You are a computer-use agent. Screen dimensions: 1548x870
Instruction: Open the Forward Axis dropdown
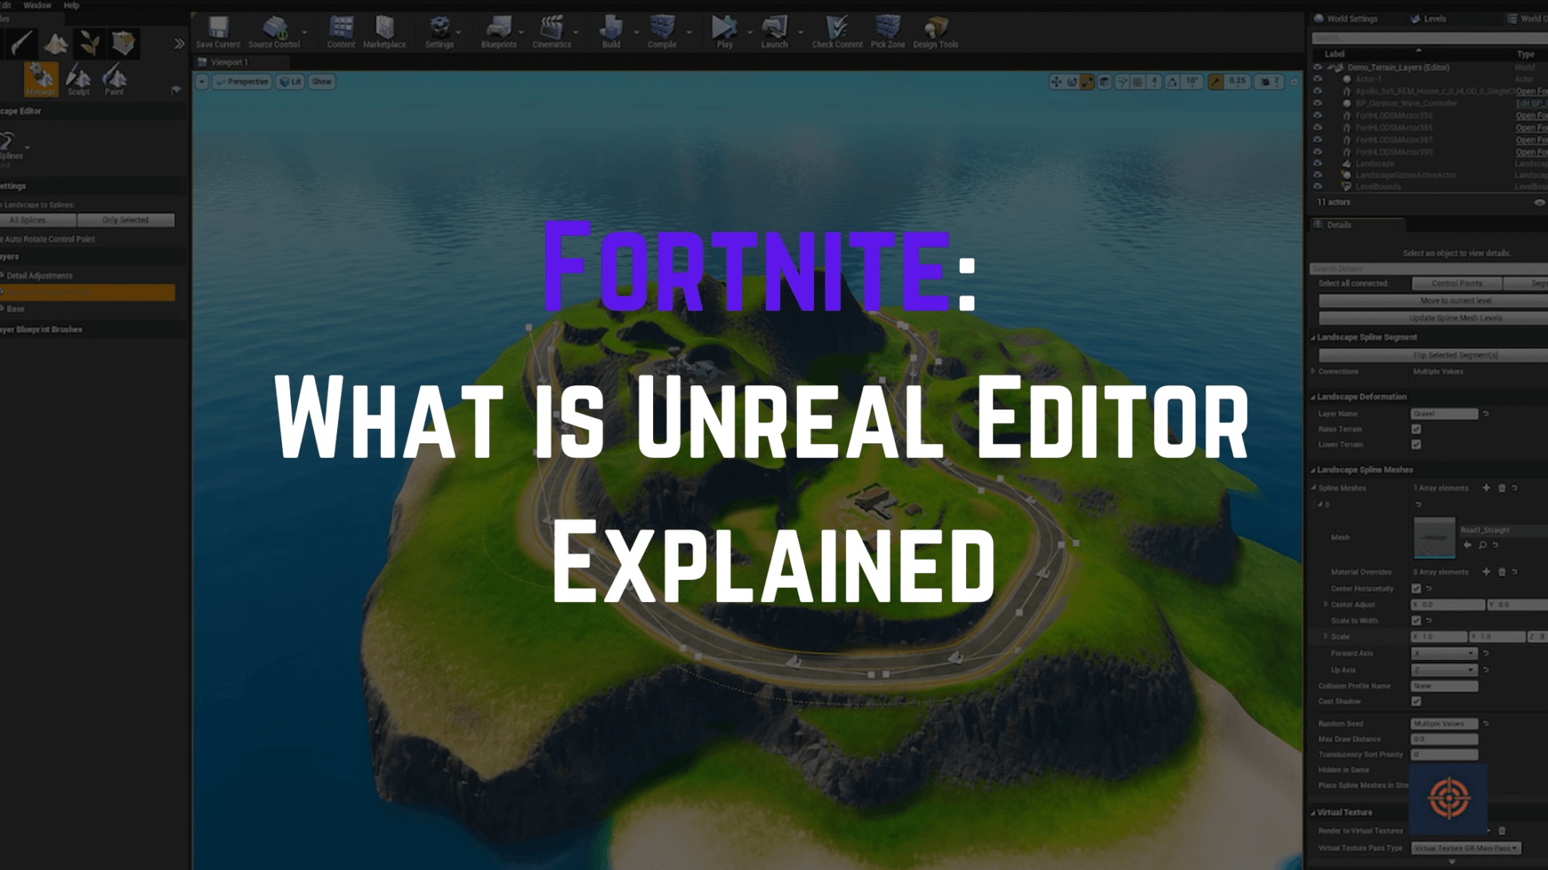point(1444,653)
